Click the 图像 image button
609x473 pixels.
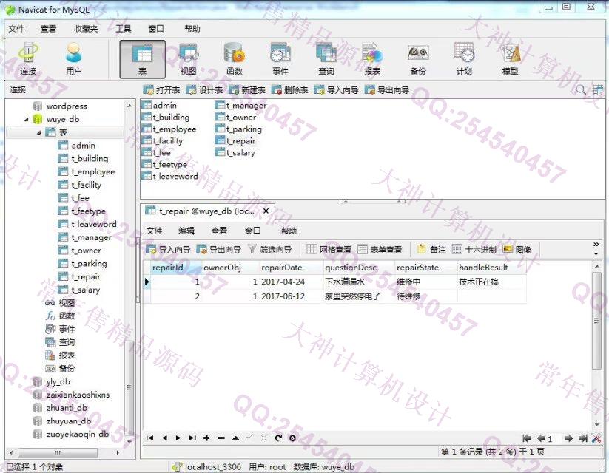click(x=517, y=250)
